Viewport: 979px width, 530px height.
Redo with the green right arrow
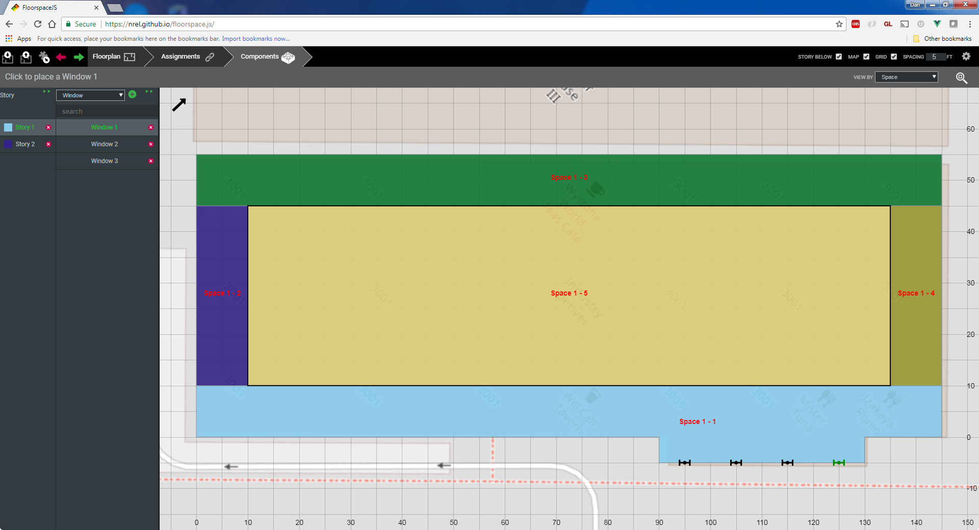tap(79, 57)
